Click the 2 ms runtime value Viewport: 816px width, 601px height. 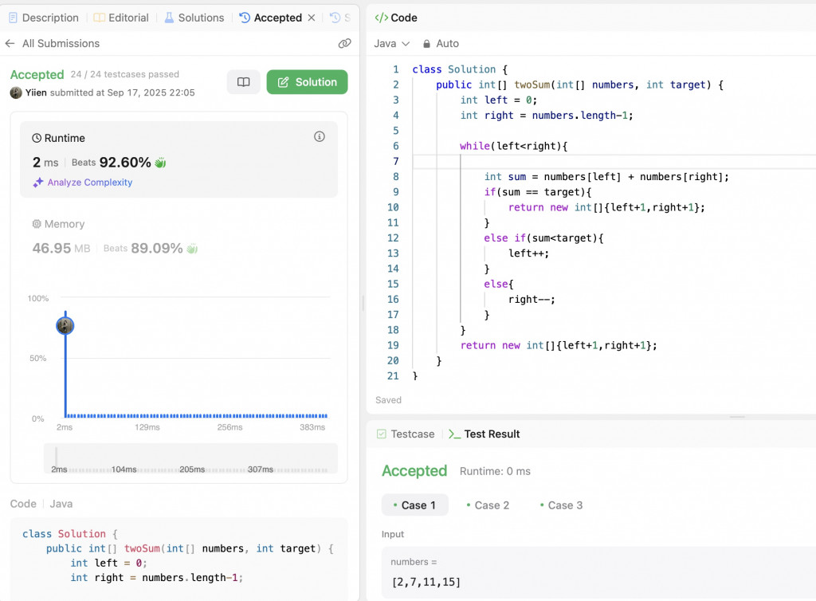coord(45,163)
